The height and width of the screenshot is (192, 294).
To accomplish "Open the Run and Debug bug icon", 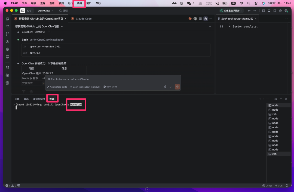I will pos(7,49).
